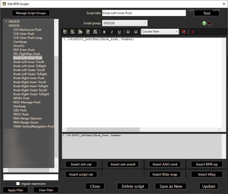228x194 pixels.
Task: Select RNG-Range-Dezoom script
Action: click(27, 119)
